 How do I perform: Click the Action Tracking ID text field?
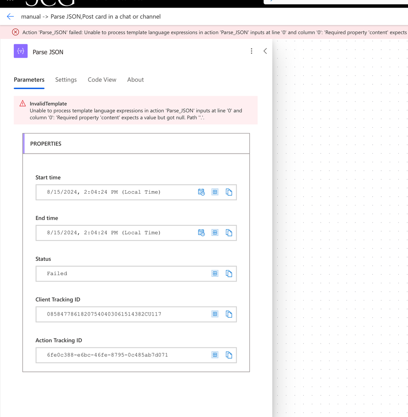[136, 355]
